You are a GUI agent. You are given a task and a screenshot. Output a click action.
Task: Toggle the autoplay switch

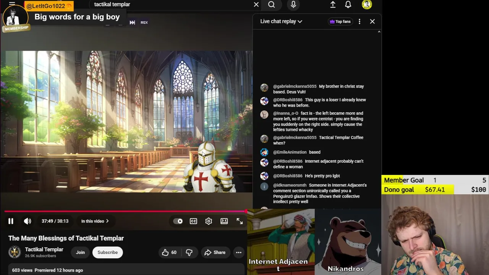[178, 221]
